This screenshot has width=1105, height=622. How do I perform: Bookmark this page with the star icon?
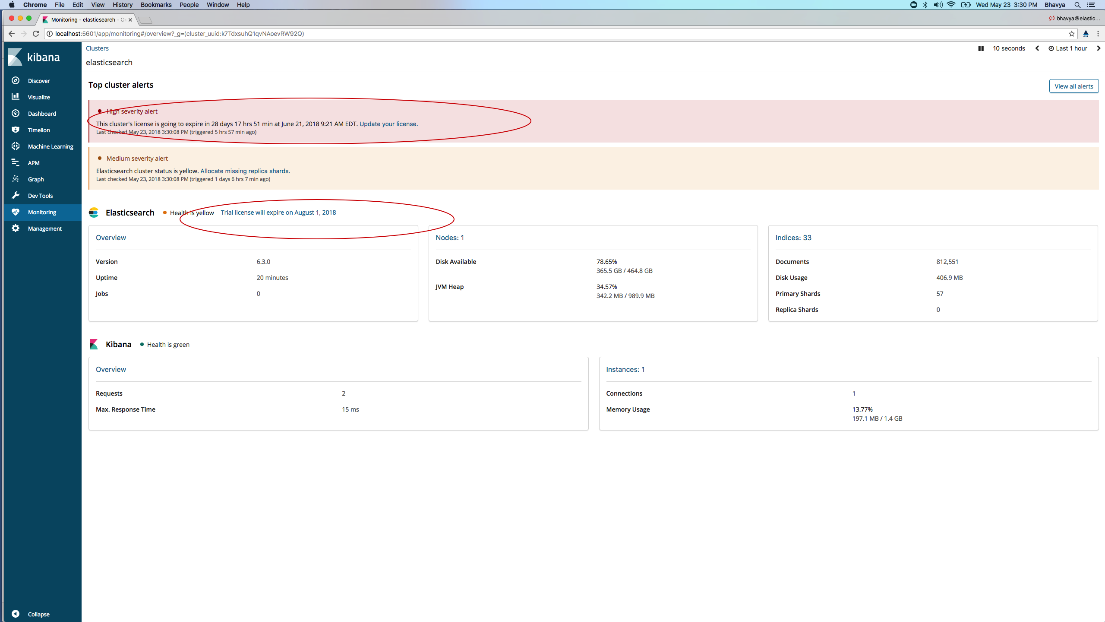tap(1071, 33)
